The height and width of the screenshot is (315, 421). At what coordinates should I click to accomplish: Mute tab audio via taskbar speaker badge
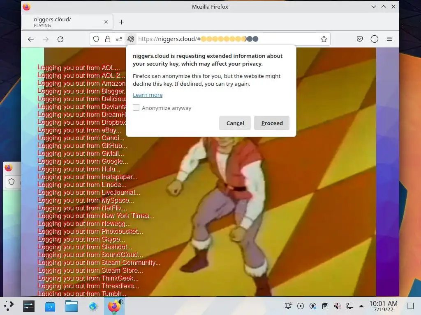pos(120,302)
